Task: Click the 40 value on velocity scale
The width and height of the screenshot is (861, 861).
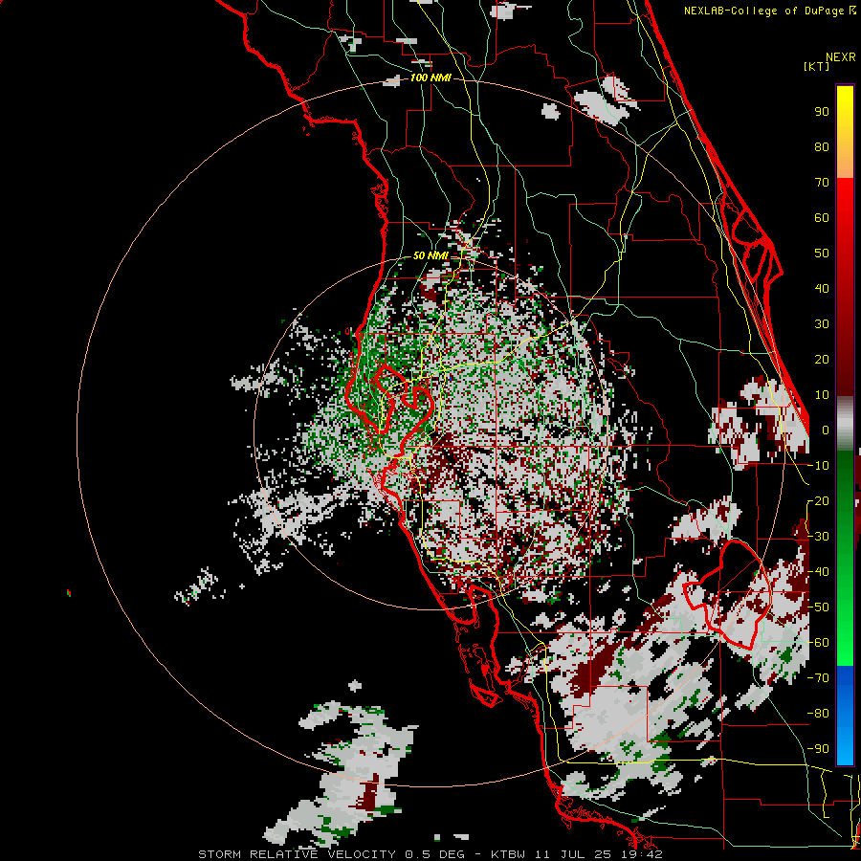Action: pyautogui.click(x=822, y=289)
